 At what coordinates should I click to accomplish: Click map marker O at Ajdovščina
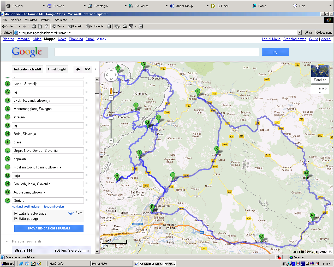point(261,238)
